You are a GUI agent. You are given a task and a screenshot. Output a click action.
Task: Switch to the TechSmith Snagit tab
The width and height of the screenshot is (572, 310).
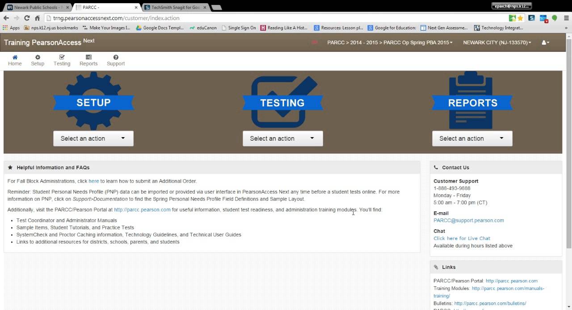coord(174,7)
